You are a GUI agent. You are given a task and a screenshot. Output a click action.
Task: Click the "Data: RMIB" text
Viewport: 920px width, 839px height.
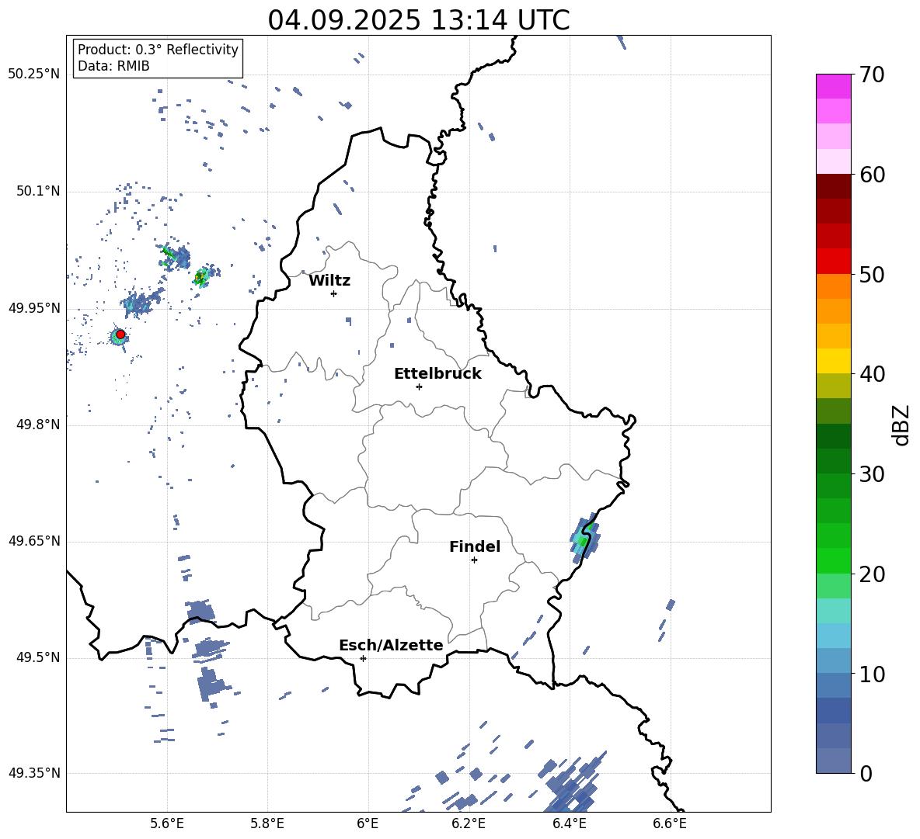(x=113, y=66)
